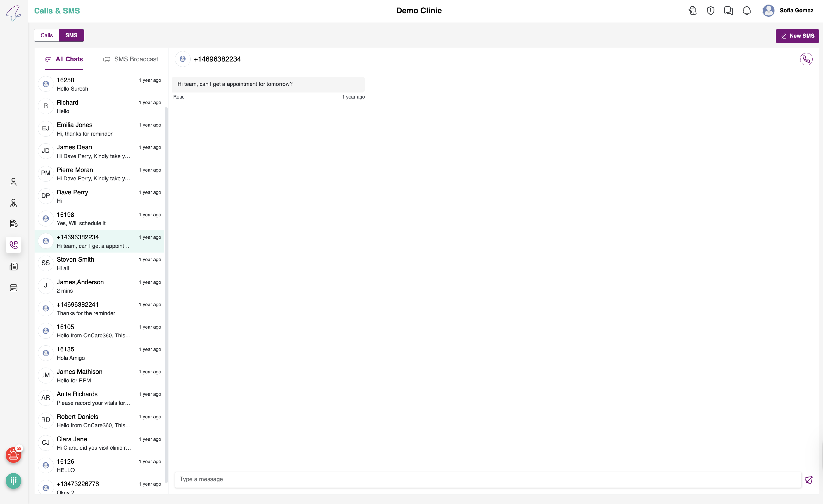Image resolution: width=823 pixels, height=504 pixels.
Task: Click the Type a message field
Action: click(x=488, y=479)
